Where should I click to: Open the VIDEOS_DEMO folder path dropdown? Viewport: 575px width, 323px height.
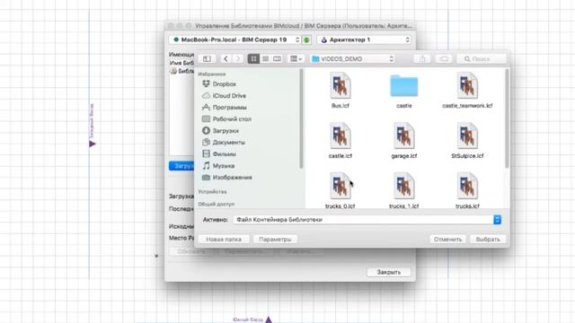pyautogui.click(x=352, y=58)
